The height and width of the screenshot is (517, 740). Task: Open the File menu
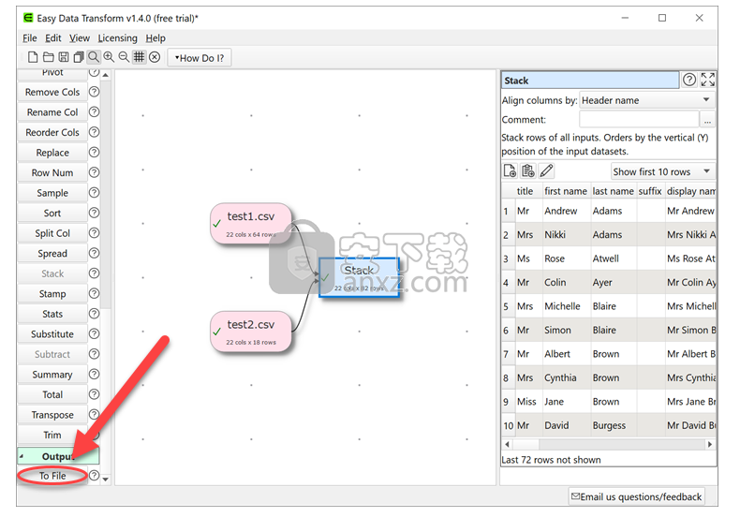point(29,37)
